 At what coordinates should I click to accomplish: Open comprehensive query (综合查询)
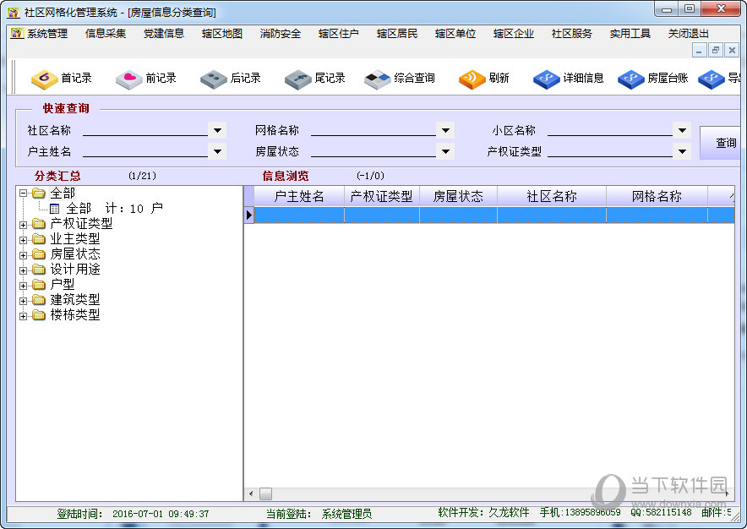pos(400,78)
